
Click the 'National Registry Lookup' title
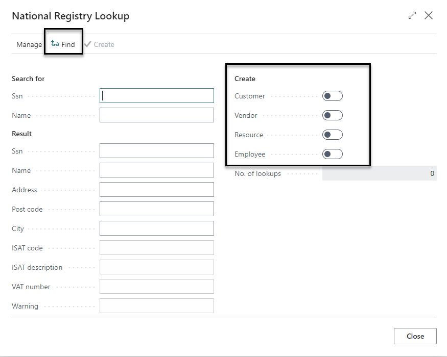pyautogui.click(x=70, y=16)
